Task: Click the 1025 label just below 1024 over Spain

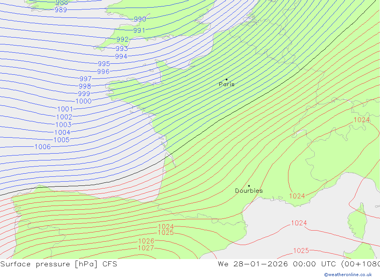Action: (x=166, y=232)
